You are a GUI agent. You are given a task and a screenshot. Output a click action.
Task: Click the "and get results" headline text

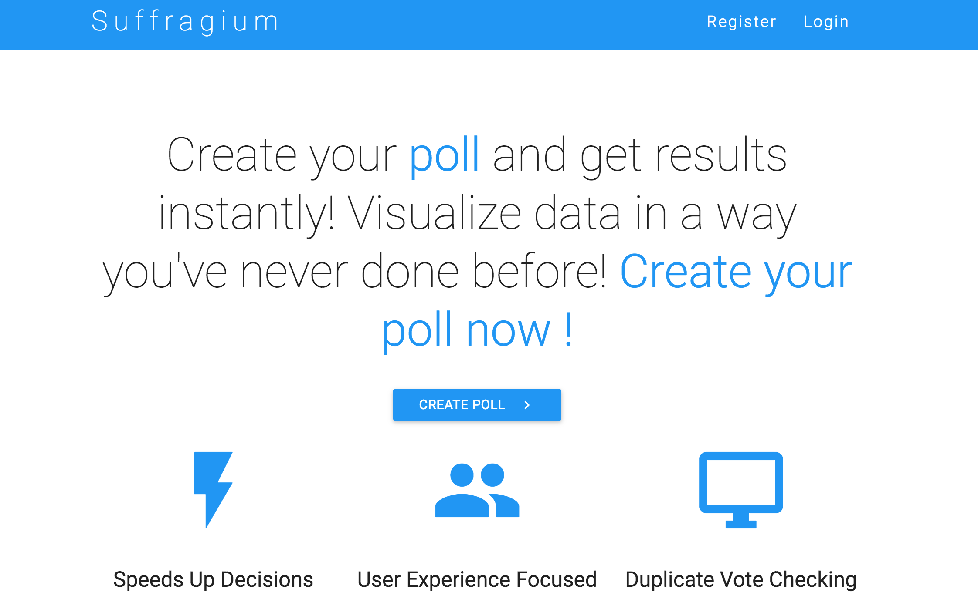pyautogui.click(x=640, y=156)
